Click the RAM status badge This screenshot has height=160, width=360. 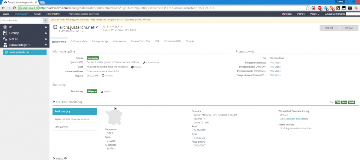[x=344, y=102]
